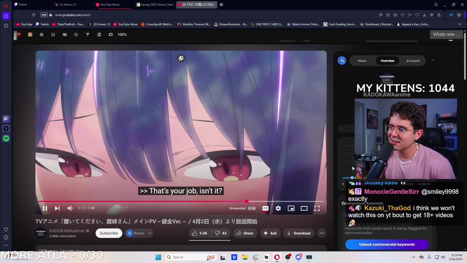Click the address bar URL

(x=73, y=15)
